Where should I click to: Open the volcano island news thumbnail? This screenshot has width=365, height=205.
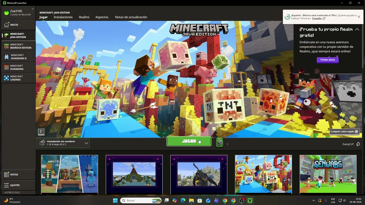[134, 174]
